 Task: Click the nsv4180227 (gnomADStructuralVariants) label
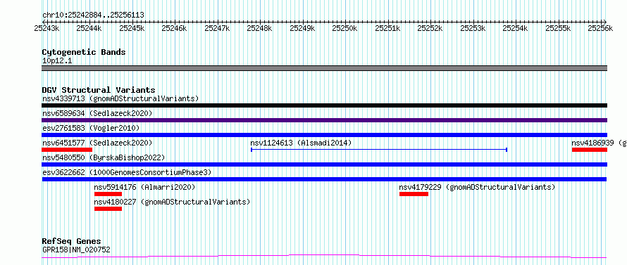(x=173, y=202)
